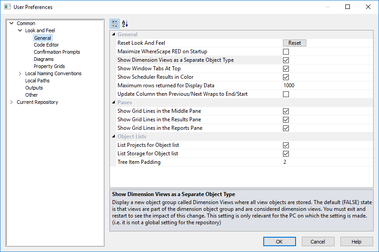Viewport: 379px width, 252px height.
Task: Expand the Current Repository node
Action: tap(12, 102)
